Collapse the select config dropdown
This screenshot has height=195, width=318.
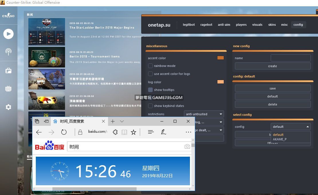(x=290, y=127)
